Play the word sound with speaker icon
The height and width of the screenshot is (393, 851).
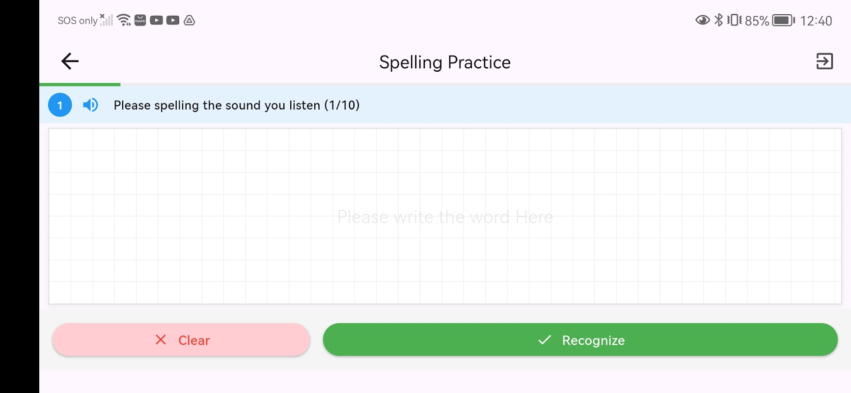pyautogui.click(x=90, y=105)
